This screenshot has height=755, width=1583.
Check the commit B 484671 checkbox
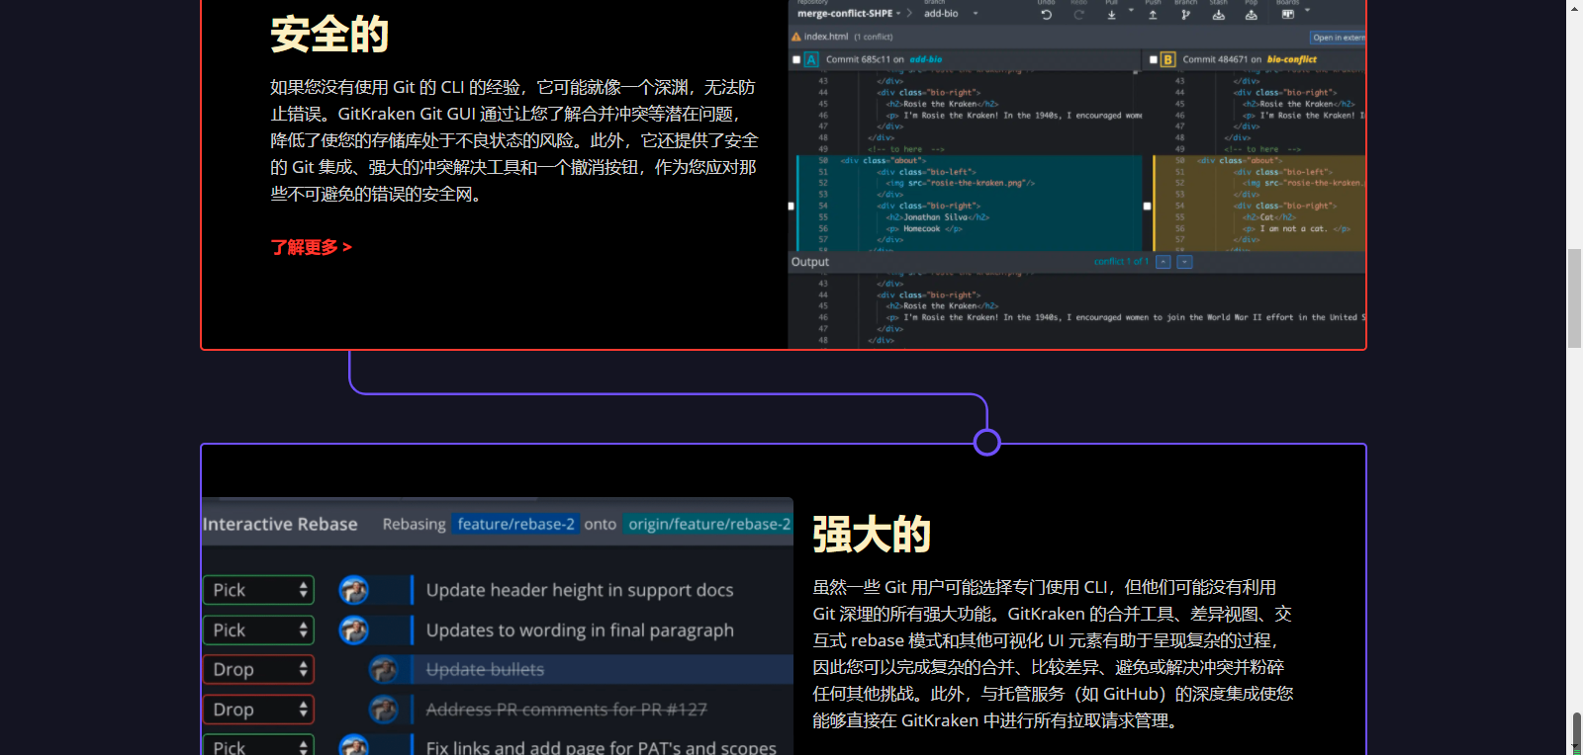[x=1153, y=59]
